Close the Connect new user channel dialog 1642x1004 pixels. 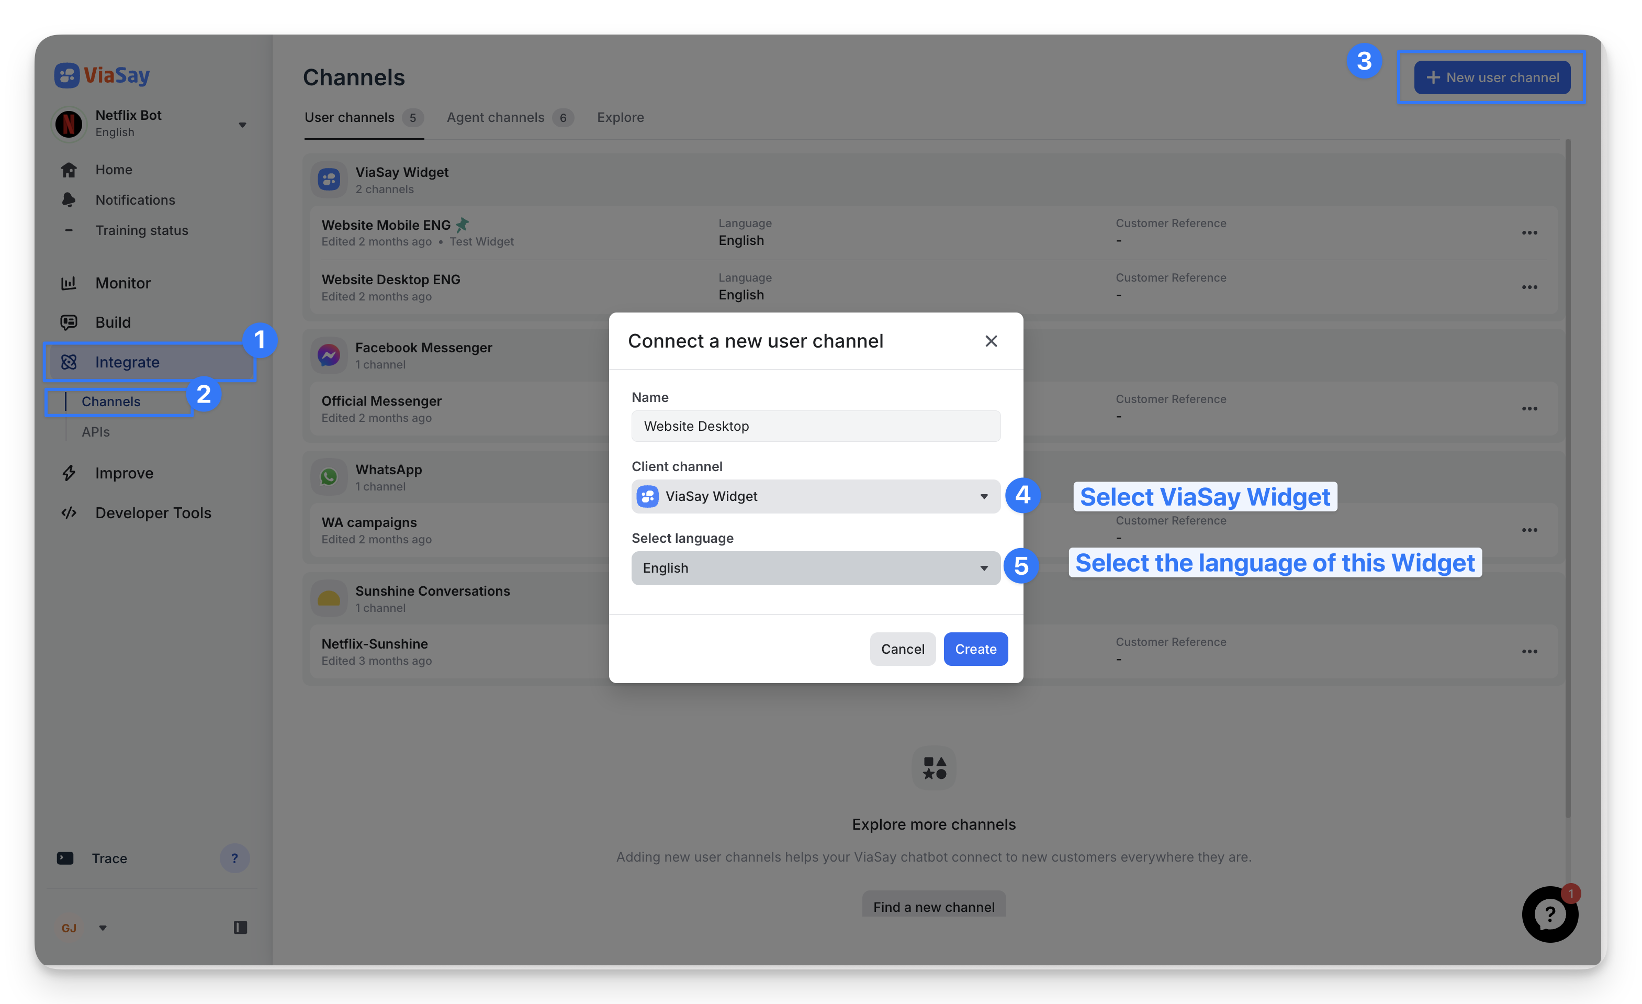tap(991, 341)
